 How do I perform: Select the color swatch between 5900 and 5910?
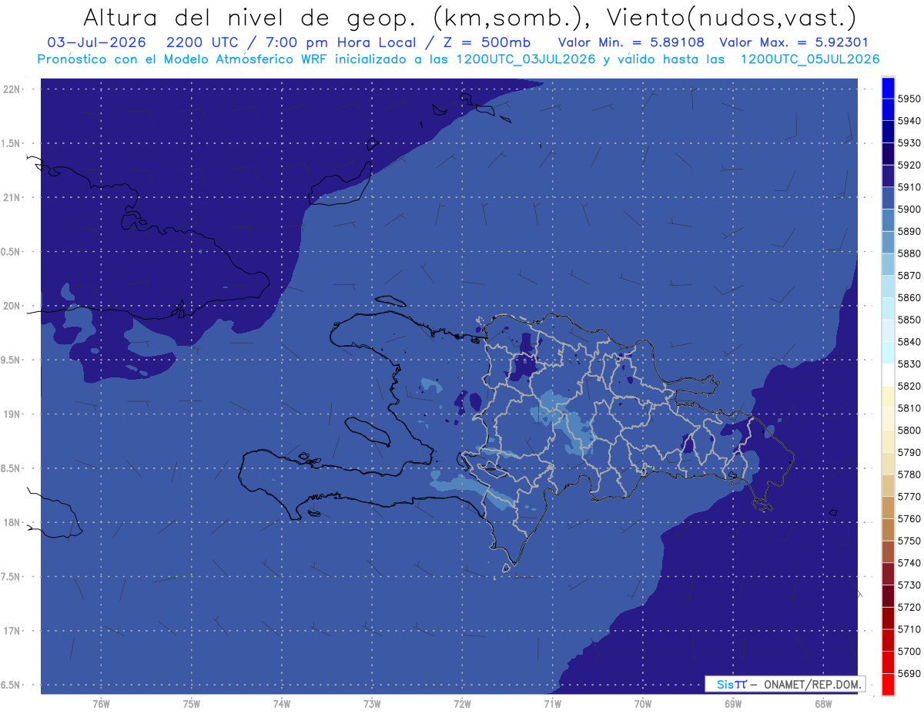point(888,198)
